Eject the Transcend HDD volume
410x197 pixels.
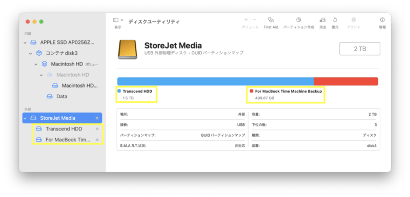coord(97,129)
